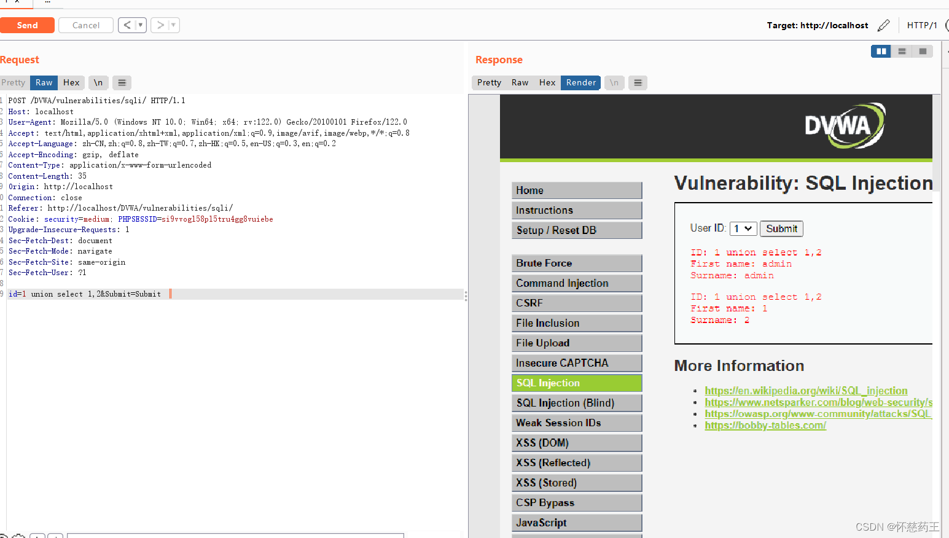Open the wikipedia SQL_injection link
949x538 pixels.
pyautogui.click(x=806, y=391)
